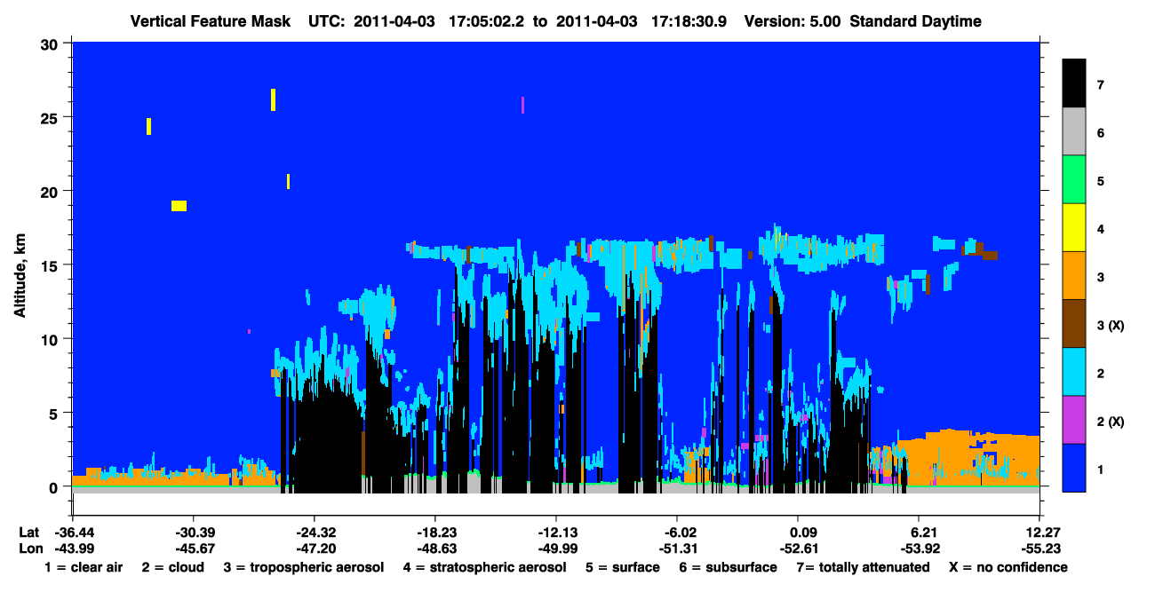Screen dimensions: 1155x592
Task: Click 'Version: 5.00' text
Action: tap(793, 21)
